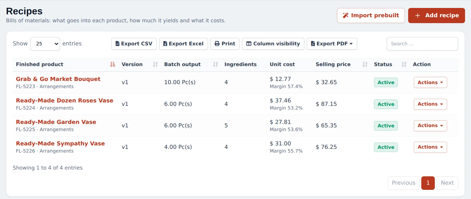Click the Active badge for Dozen Roses Vase
Image resolution: width=471 pixels, height=199 pixels.
point(386,104)
